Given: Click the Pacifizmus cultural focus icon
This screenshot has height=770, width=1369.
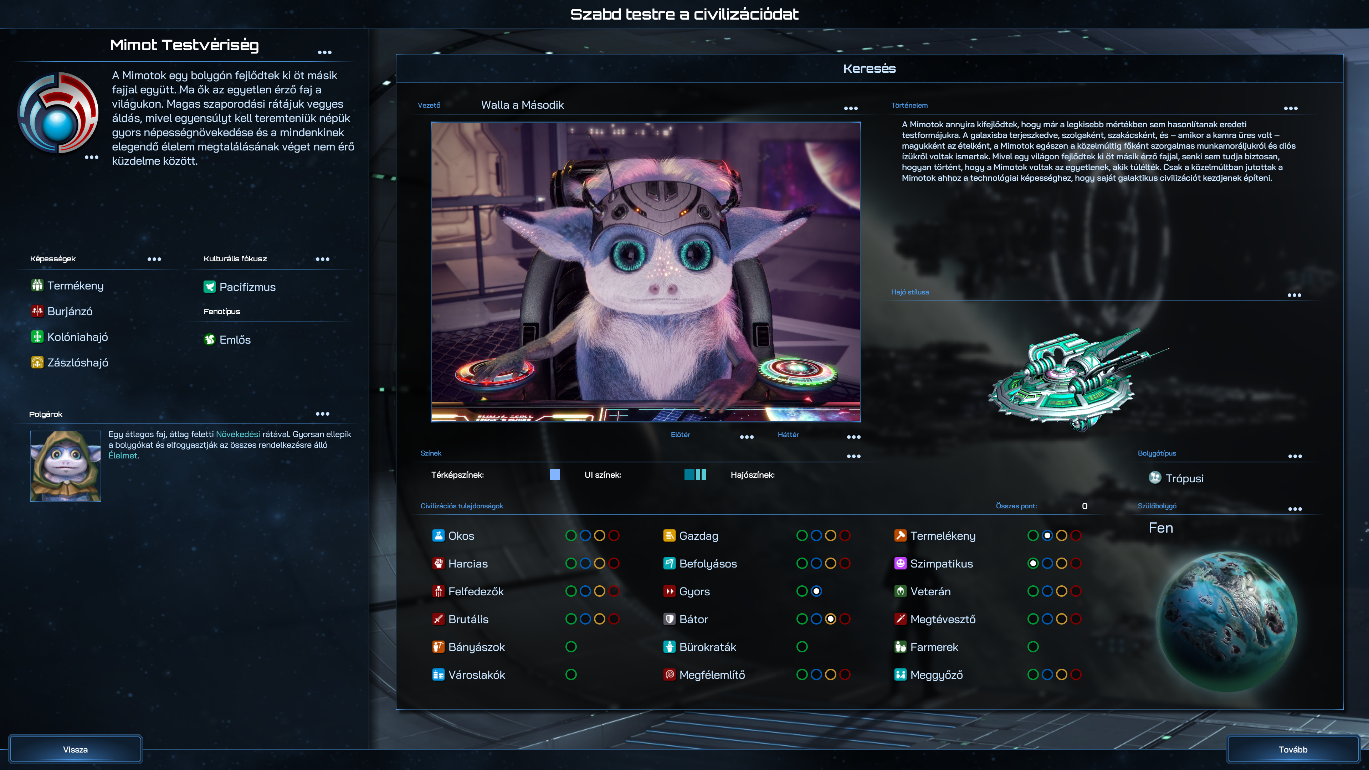Looking at the screenshot, I should tap(209, 287).
